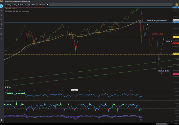179x125 pixels.
Task: Click the white 27,472 price tag on axis
Action: click(x=175, y=20)
